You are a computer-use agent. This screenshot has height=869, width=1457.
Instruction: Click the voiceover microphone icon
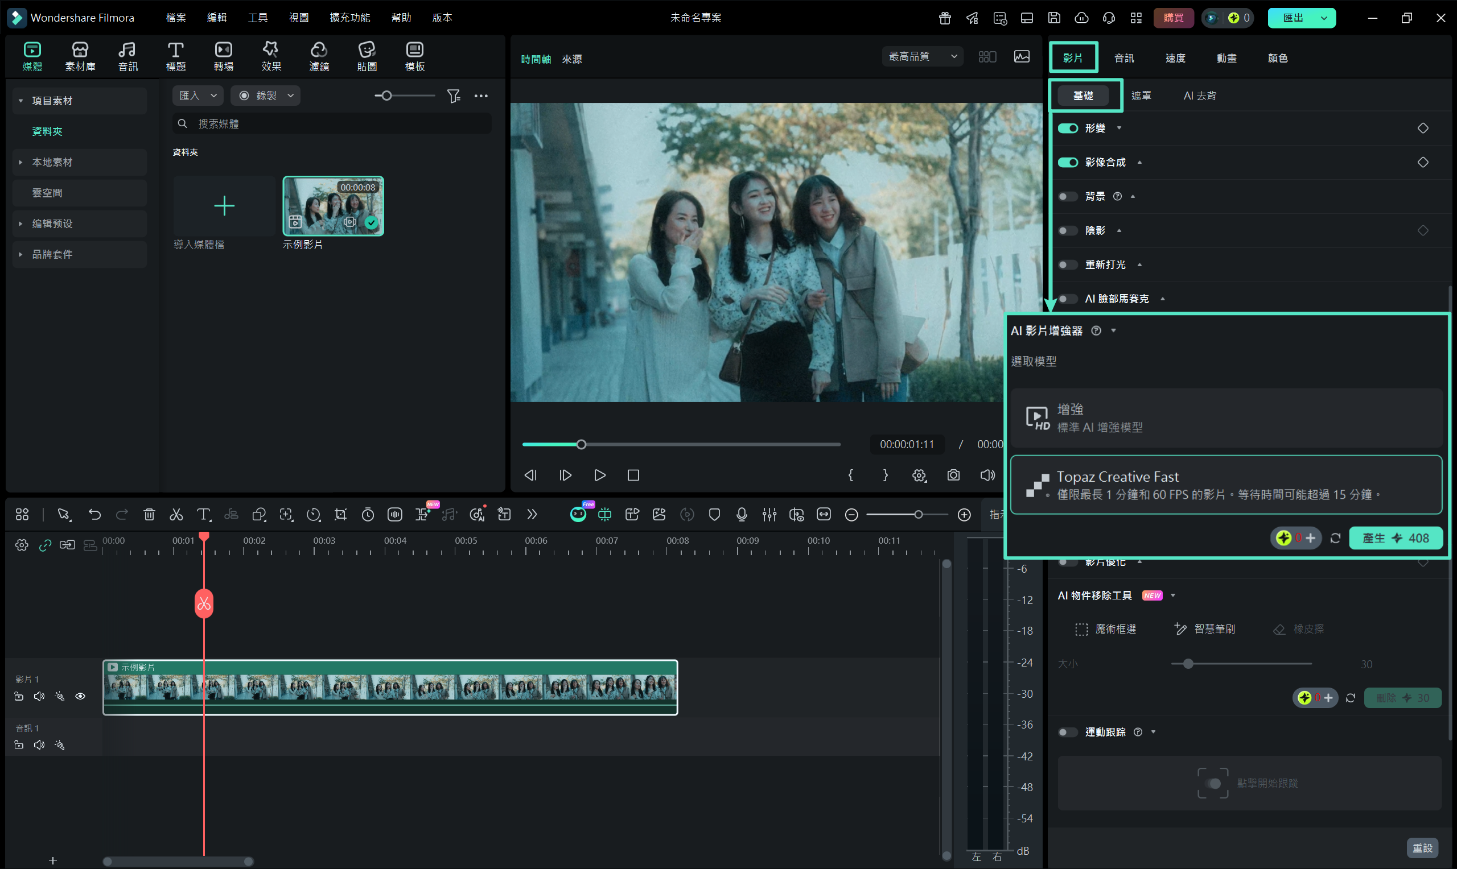[x=741, y=515]
